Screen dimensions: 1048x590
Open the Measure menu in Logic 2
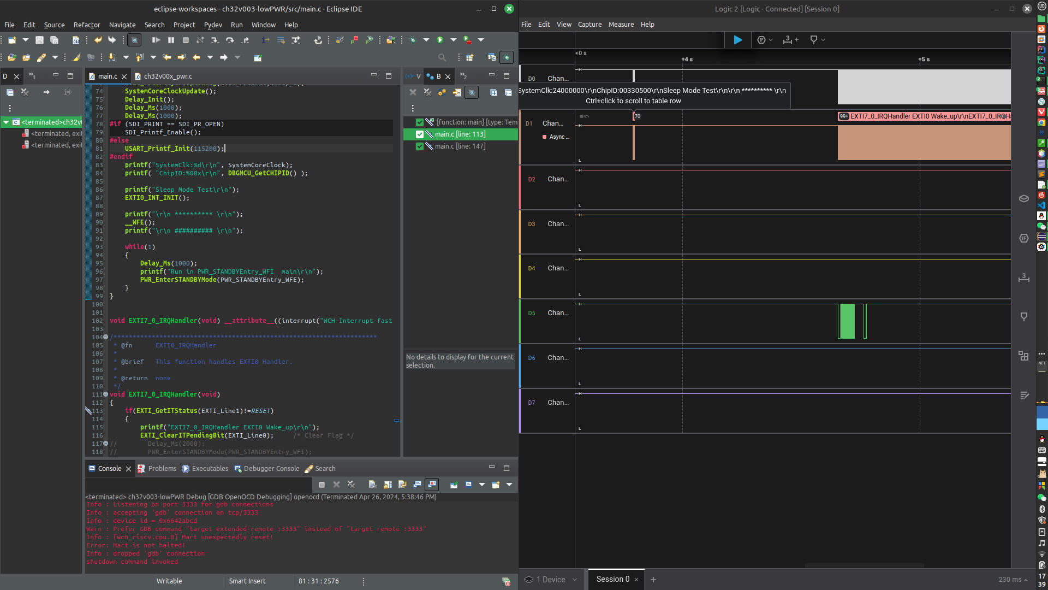coord(621,25)
